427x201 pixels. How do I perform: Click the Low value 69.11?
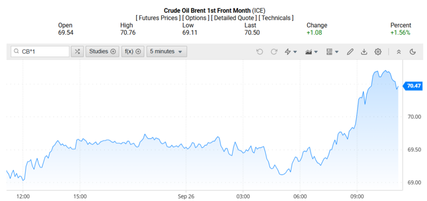190,33
